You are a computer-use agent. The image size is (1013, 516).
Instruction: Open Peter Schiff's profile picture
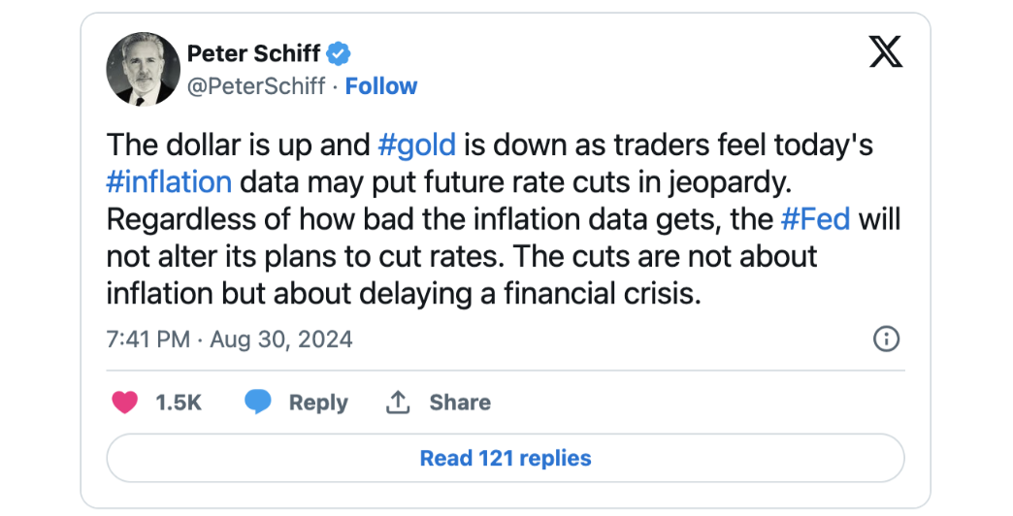point(144,69)
